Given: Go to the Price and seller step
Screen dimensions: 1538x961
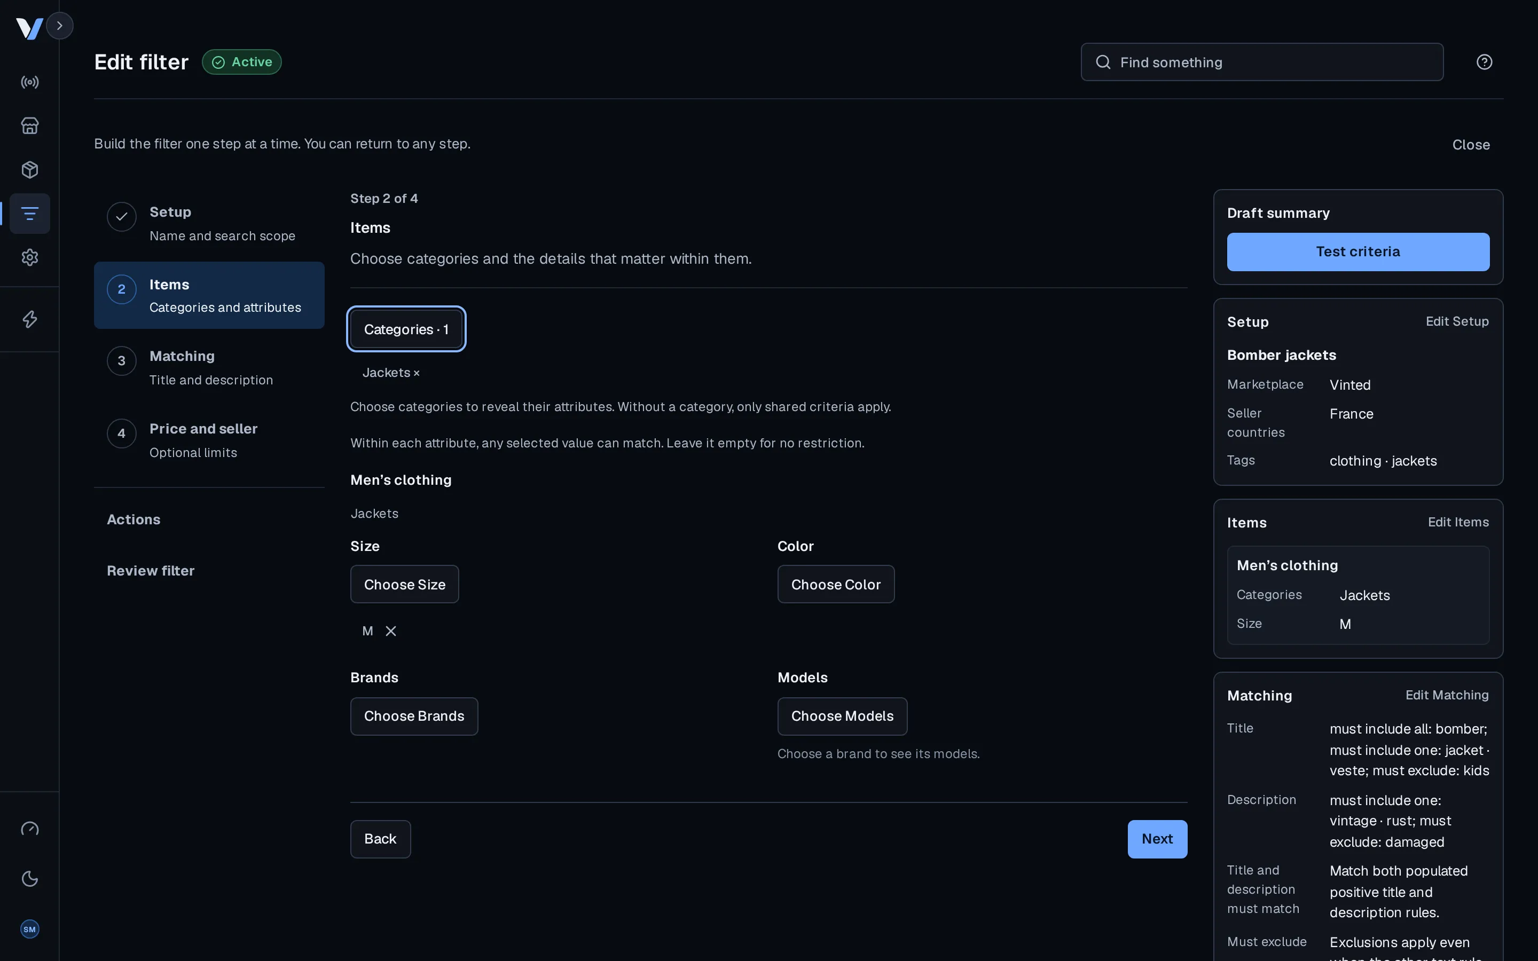Looking at the screenshot, I should coord(209,440).
